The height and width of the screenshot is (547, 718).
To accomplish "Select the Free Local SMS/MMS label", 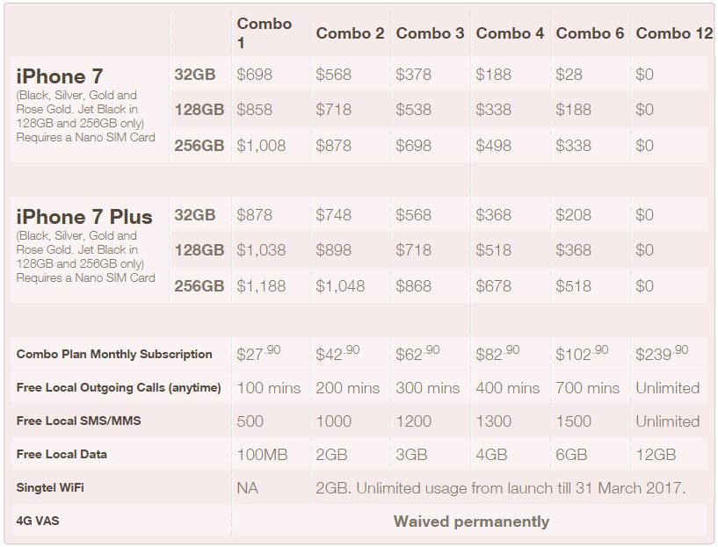I will 79,421.
